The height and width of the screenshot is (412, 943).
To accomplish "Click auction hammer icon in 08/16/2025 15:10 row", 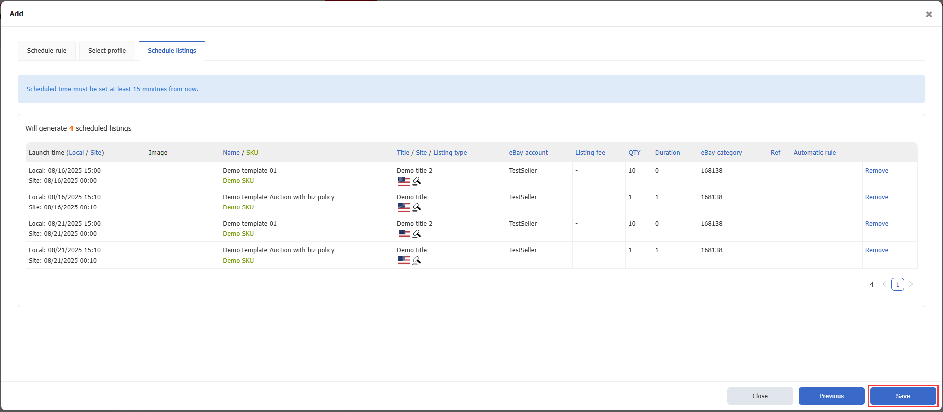I will 417,207.
